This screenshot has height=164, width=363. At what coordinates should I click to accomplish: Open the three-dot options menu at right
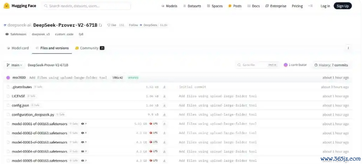348,48
